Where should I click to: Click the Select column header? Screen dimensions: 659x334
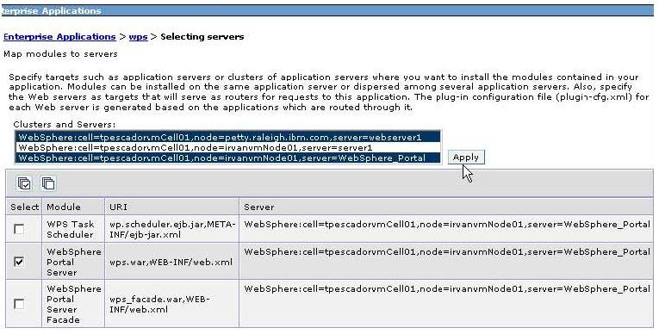click(24, 207)
